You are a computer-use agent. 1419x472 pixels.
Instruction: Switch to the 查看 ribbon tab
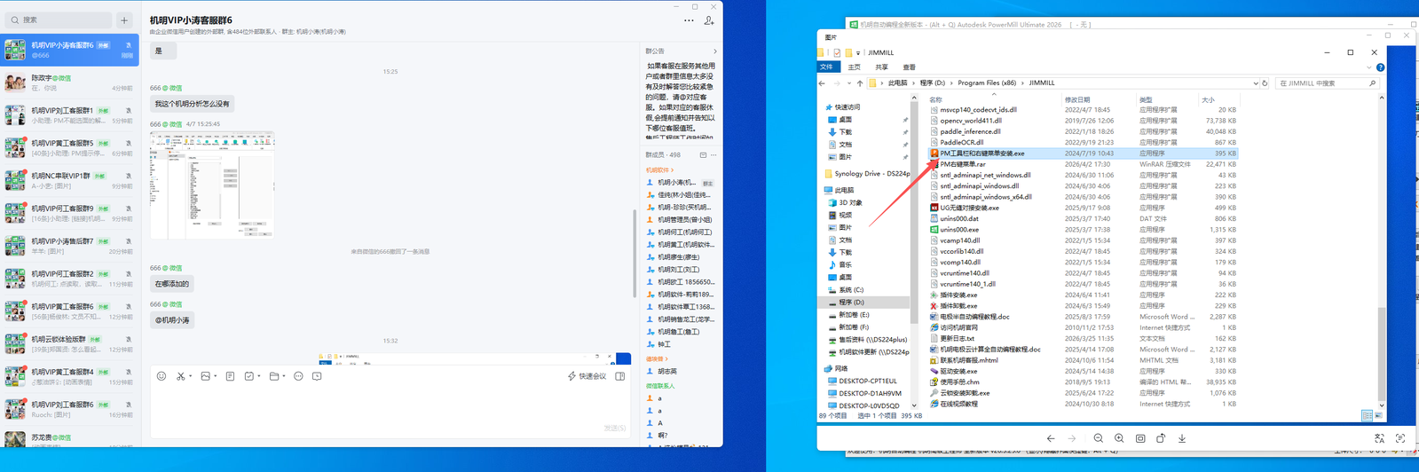point(909,67)
